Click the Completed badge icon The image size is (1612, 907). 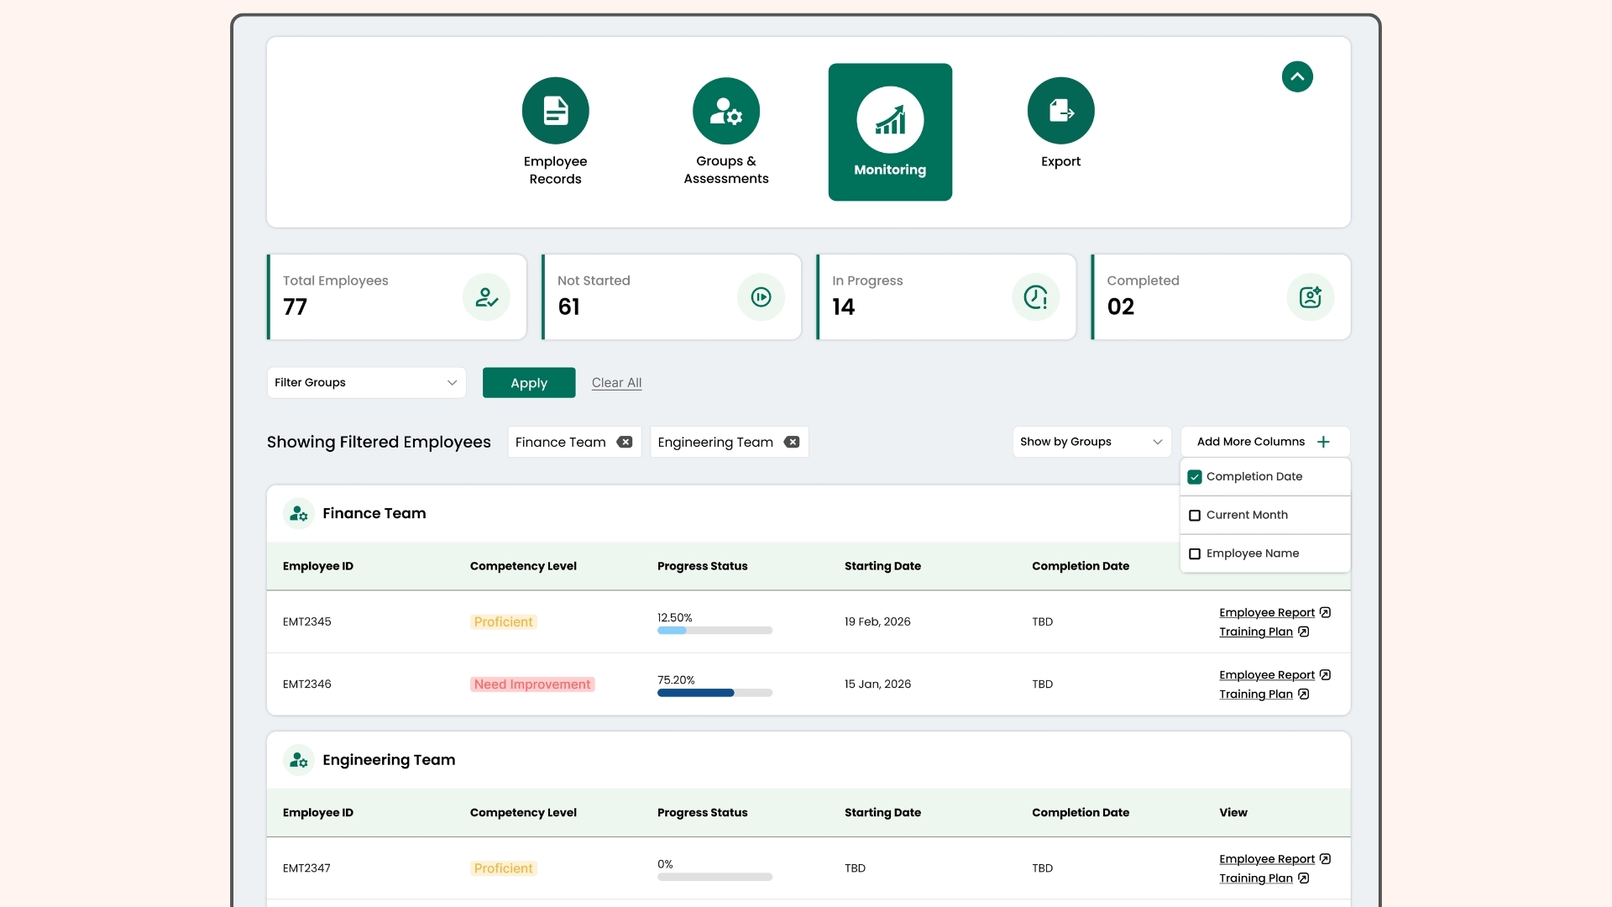1310,297
